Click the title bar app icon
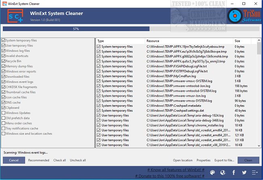 4,4
